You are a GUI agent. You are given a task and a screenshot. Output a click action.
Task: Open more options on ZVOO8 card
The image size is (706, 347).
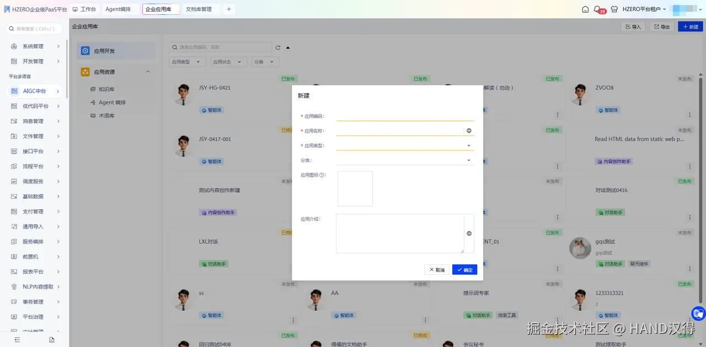pos(689,115)
